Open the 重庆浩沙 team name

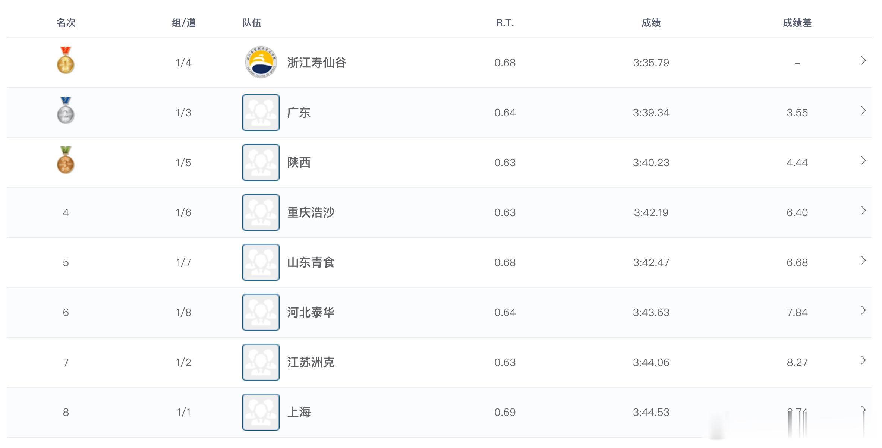[311, 212]
